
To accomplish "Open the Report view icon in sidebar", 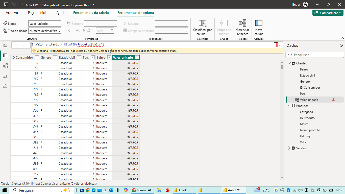I will 5,45.
